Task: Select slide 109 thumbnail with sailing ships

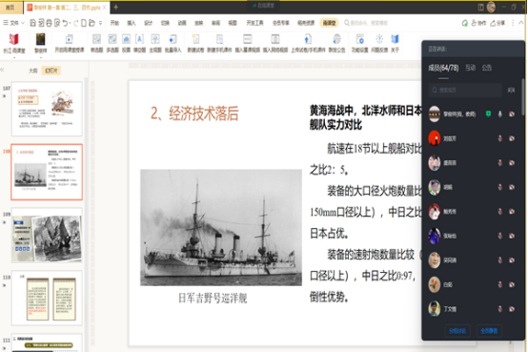Action: [x=47, y=236]
